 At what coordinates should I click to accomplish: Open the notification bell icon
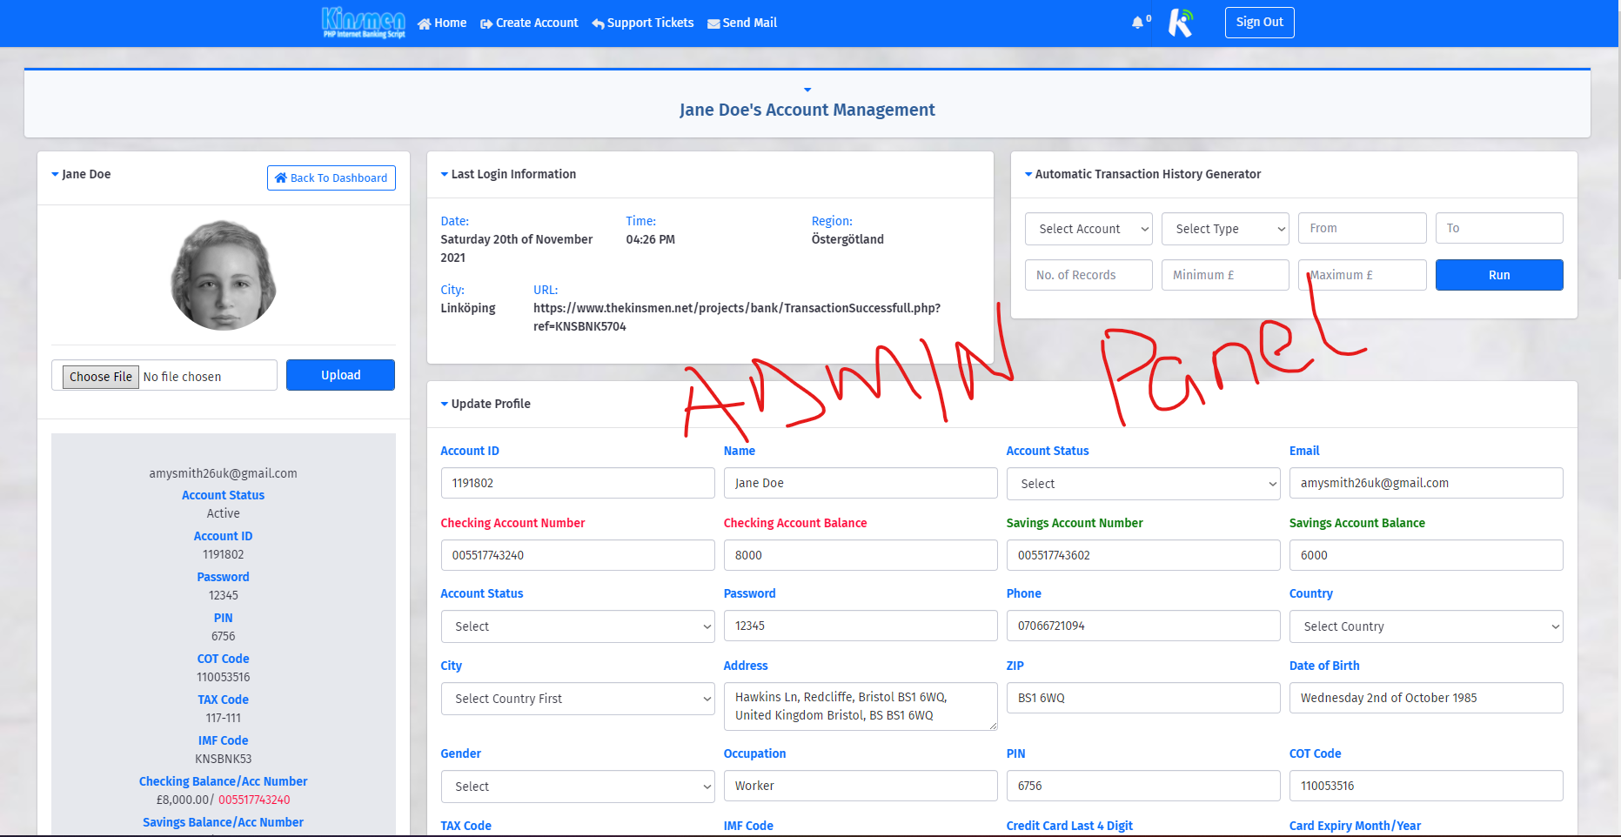(1137, 23)
